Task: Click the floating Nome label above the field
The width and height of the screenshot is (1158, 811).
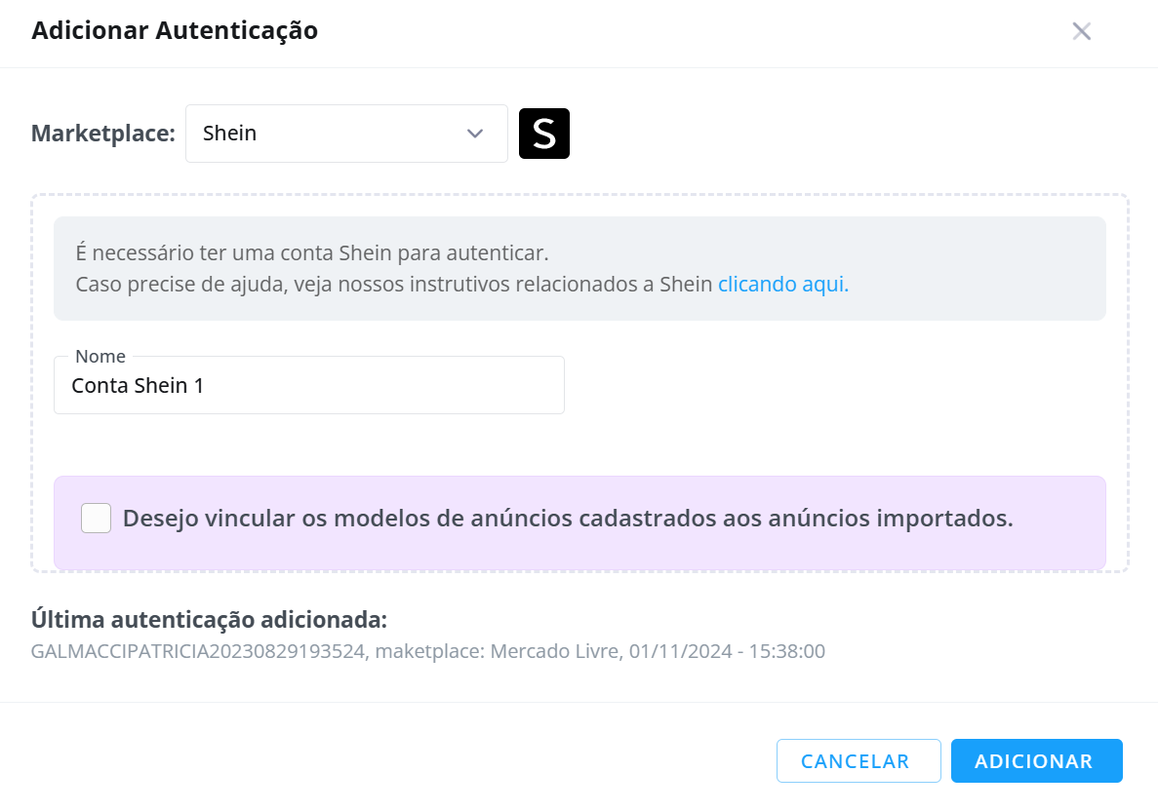Action: pos(100,357)
